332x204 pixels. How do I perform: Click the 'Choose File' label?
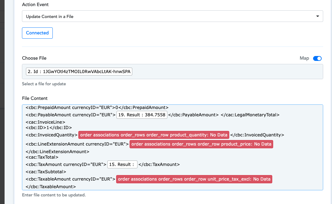34,58
